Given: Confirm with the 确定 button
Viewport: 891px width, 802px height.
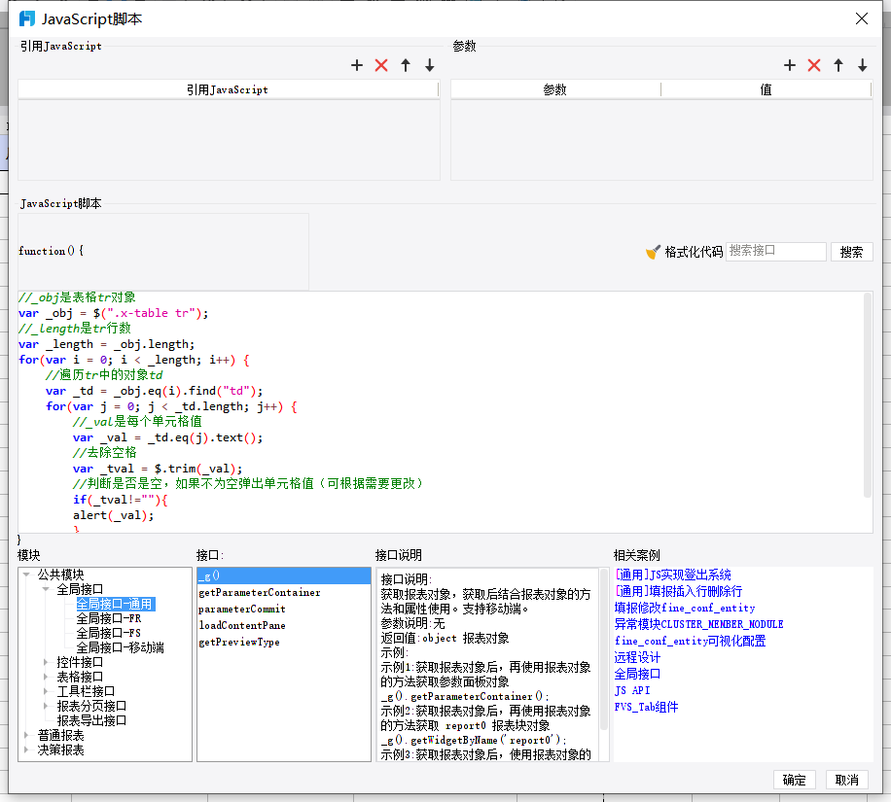Looking at the screenshot, I should coord(794,780).
